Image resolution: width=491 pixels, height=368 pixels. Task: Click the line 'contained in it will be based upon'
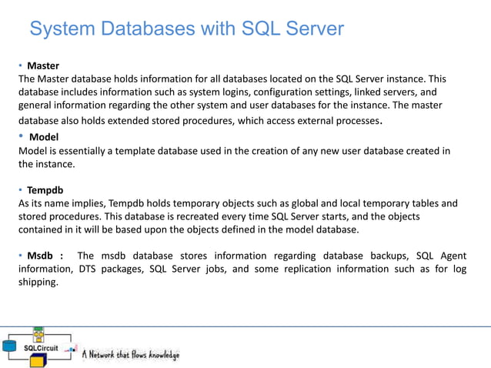[189, 229]
